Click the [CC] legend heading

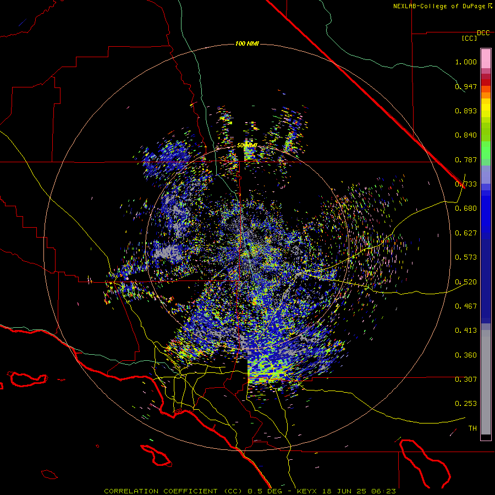pos(470,38)
